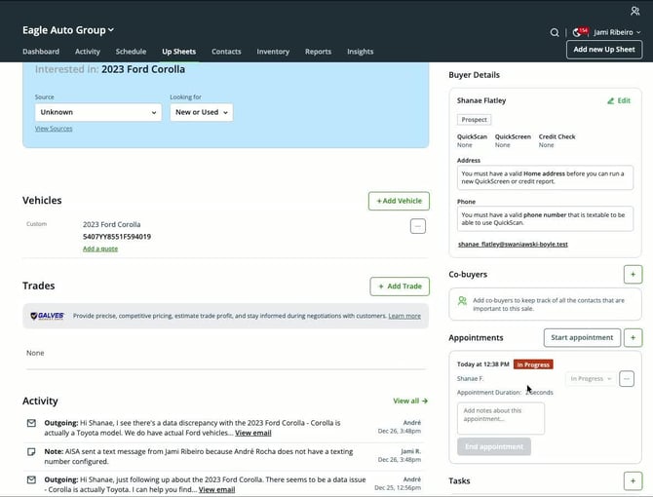Open the View Sources link
653x497 pixels.
tap(54, 129)
